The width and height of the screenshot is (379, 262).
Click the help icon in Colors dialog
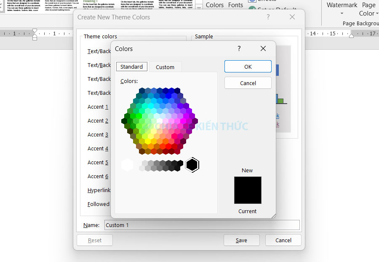click(239, 49)
